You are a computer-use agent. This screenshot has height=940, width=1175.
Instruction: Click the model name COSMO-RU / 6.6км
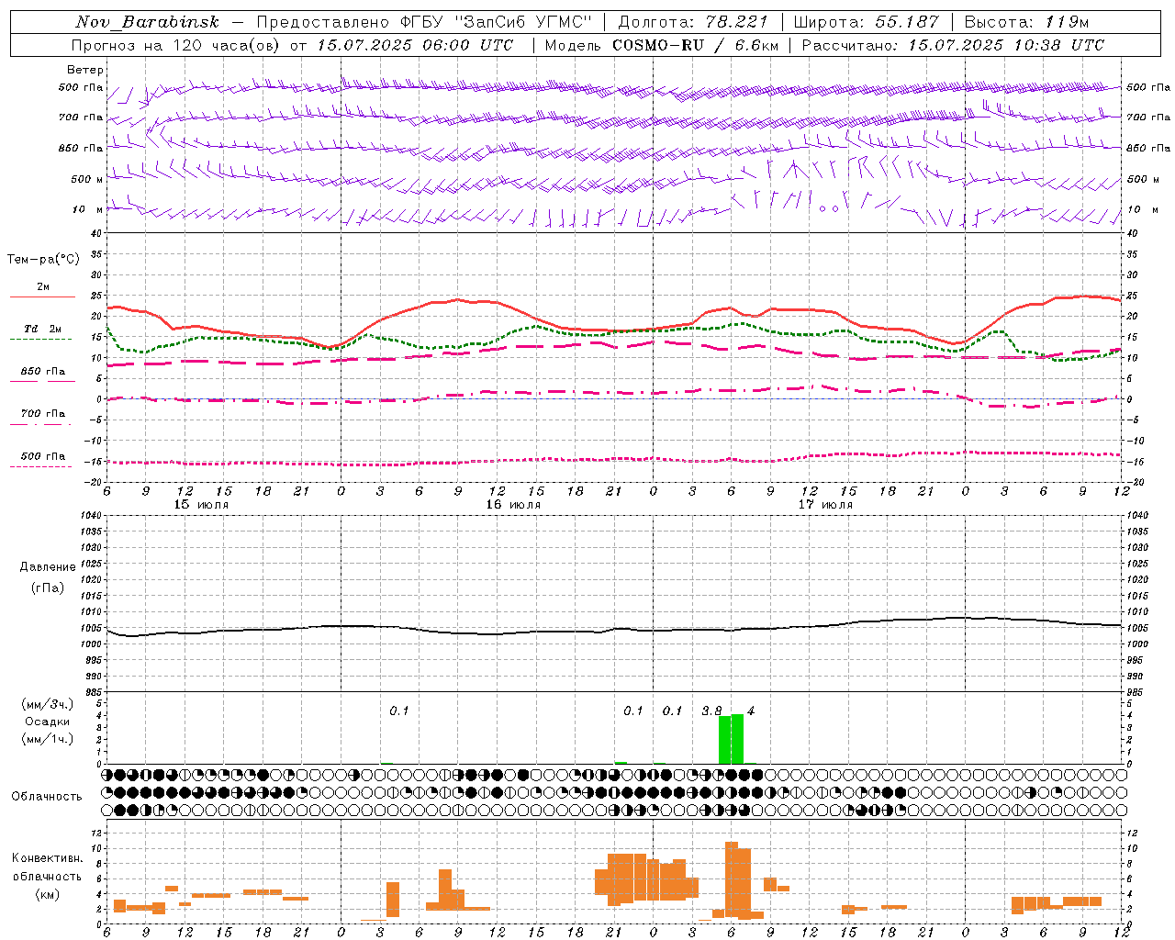pos(695,45)
